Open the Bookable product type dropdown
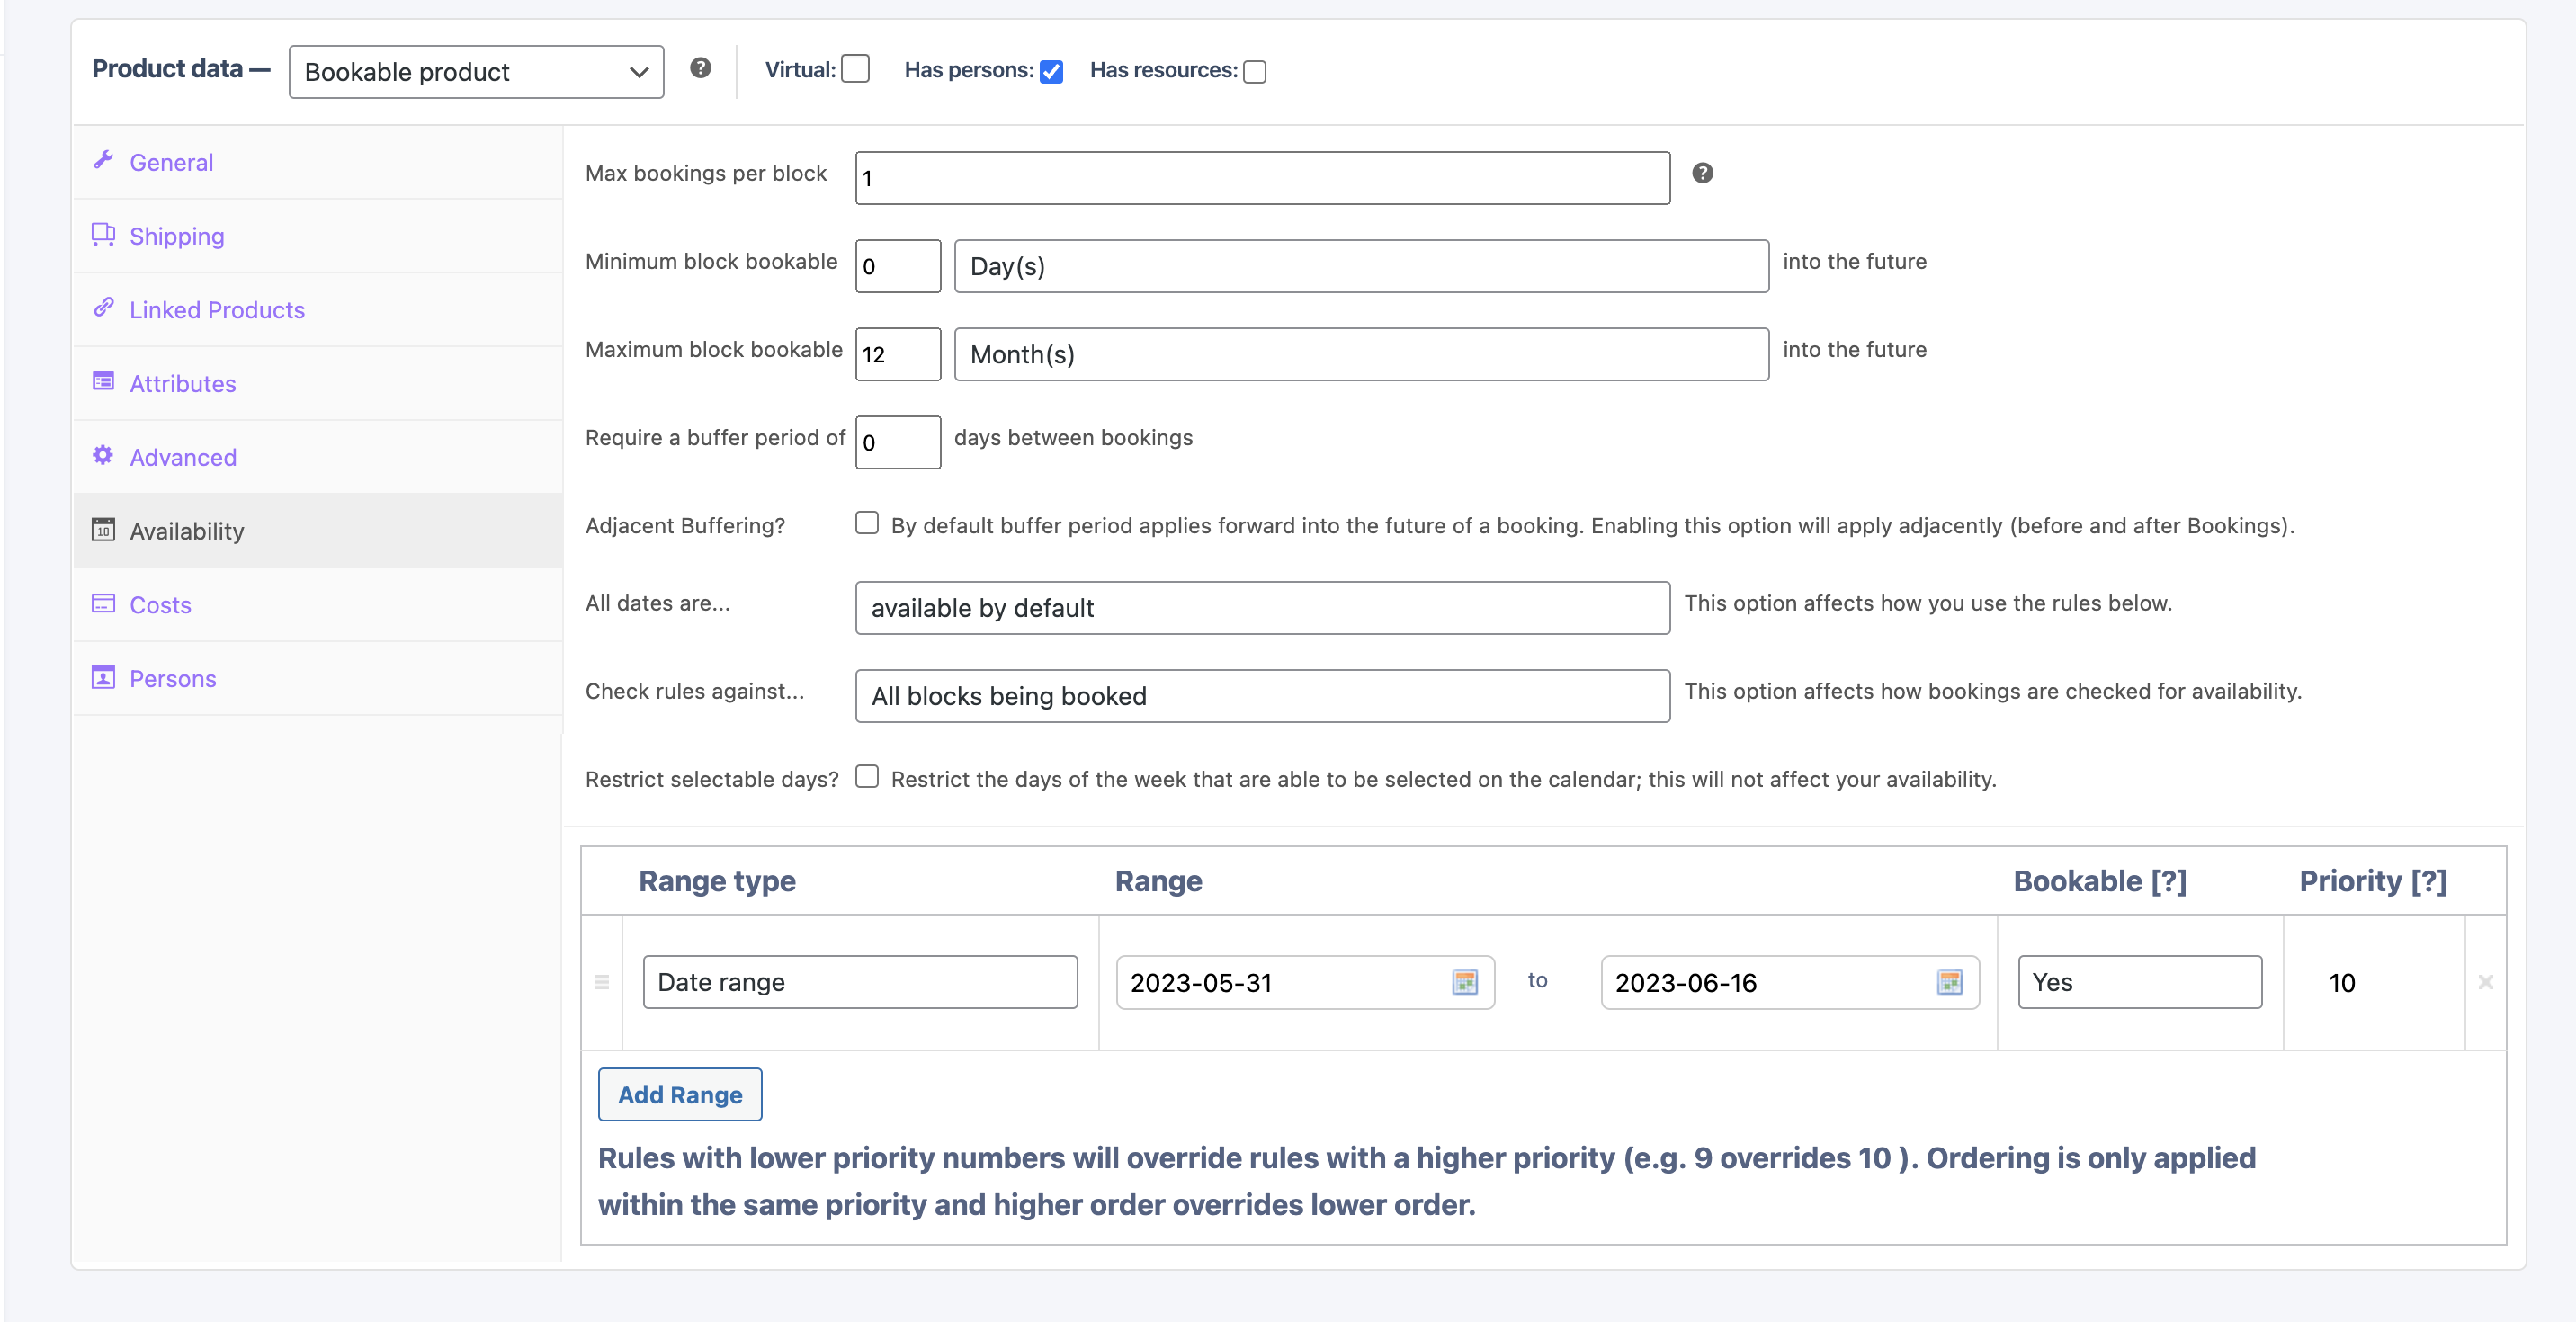The height and width of the screenshot is (1322, 2576). [x=476, y=72]
